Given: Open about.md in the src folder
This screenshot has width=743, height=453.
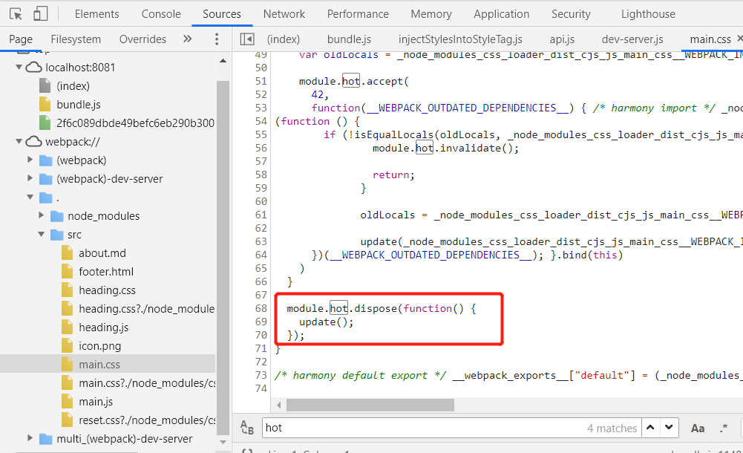Looking at the screenshot, I should [102, 252].
